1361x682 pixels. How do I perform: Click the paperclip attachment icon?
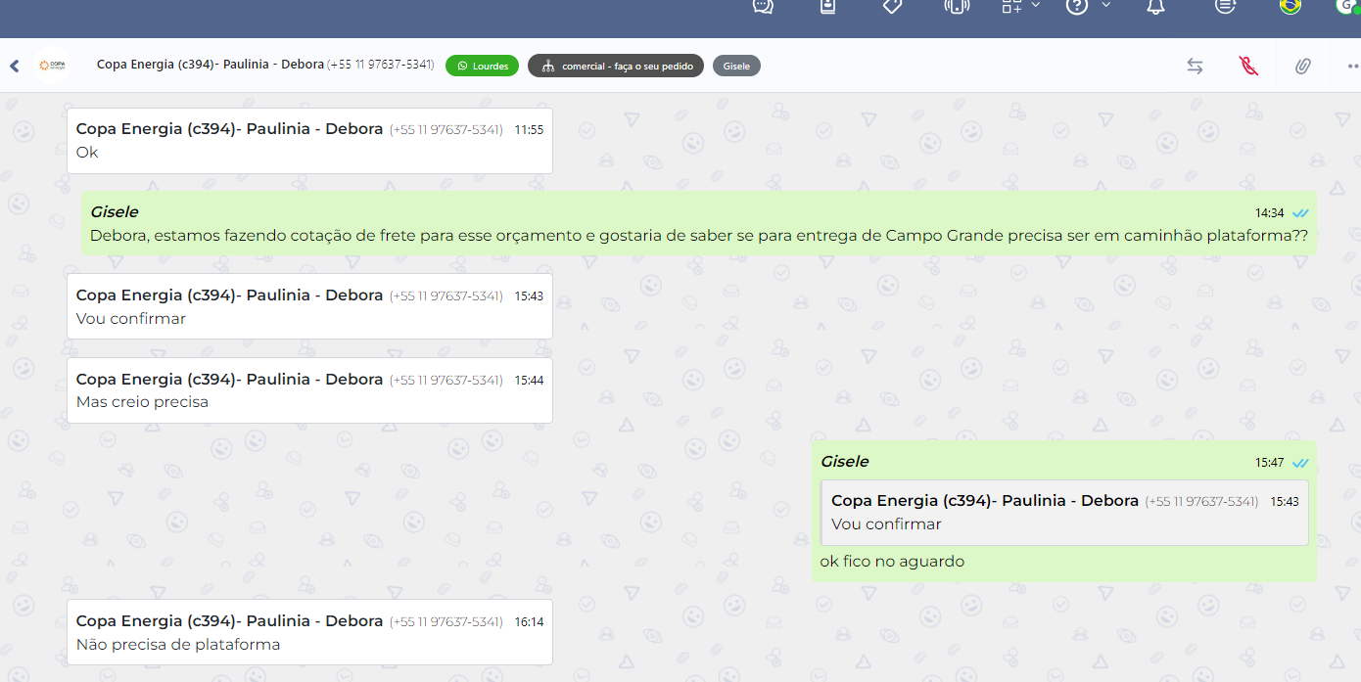[1302, 66]
